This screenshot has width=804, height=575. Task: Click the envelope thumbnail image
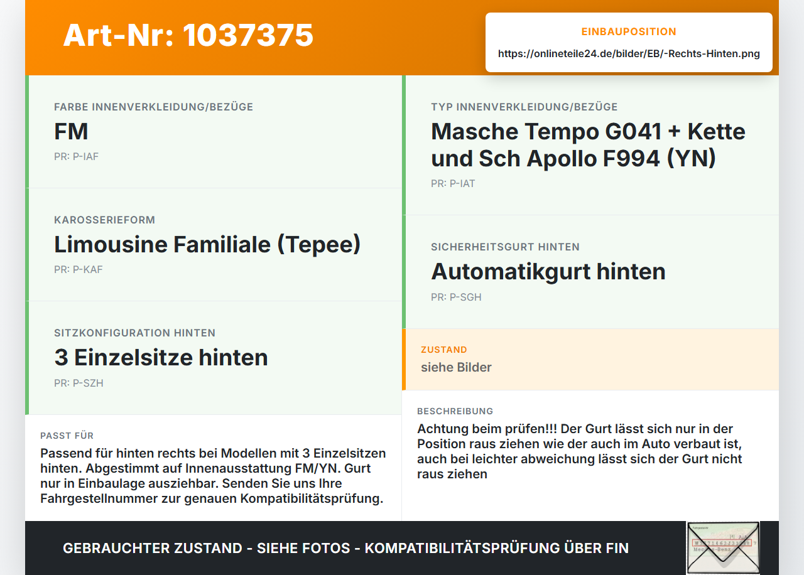coord(723,547)
